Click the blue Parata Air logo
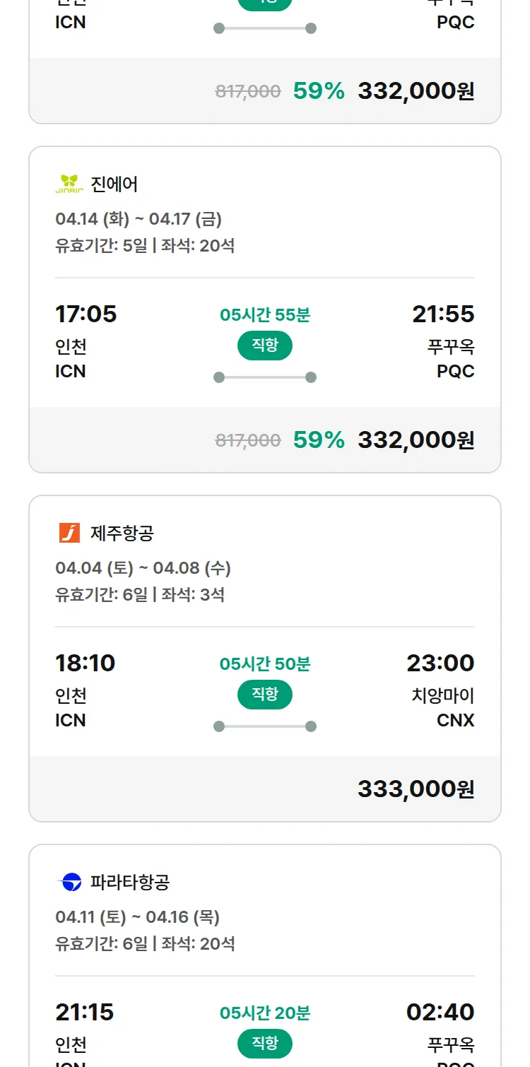Image resolution: width=530 pixels, height=1067 pixels. 69,882
